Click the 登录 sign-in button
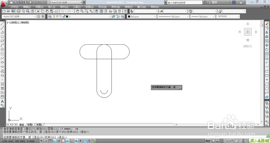This screenshot has height=143, width=270. tap(213, 2)
